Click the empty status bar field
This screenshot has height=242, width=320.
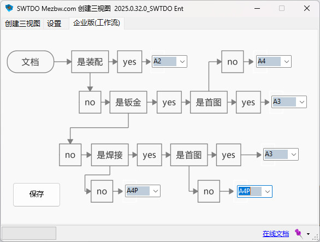pos(29,233)
